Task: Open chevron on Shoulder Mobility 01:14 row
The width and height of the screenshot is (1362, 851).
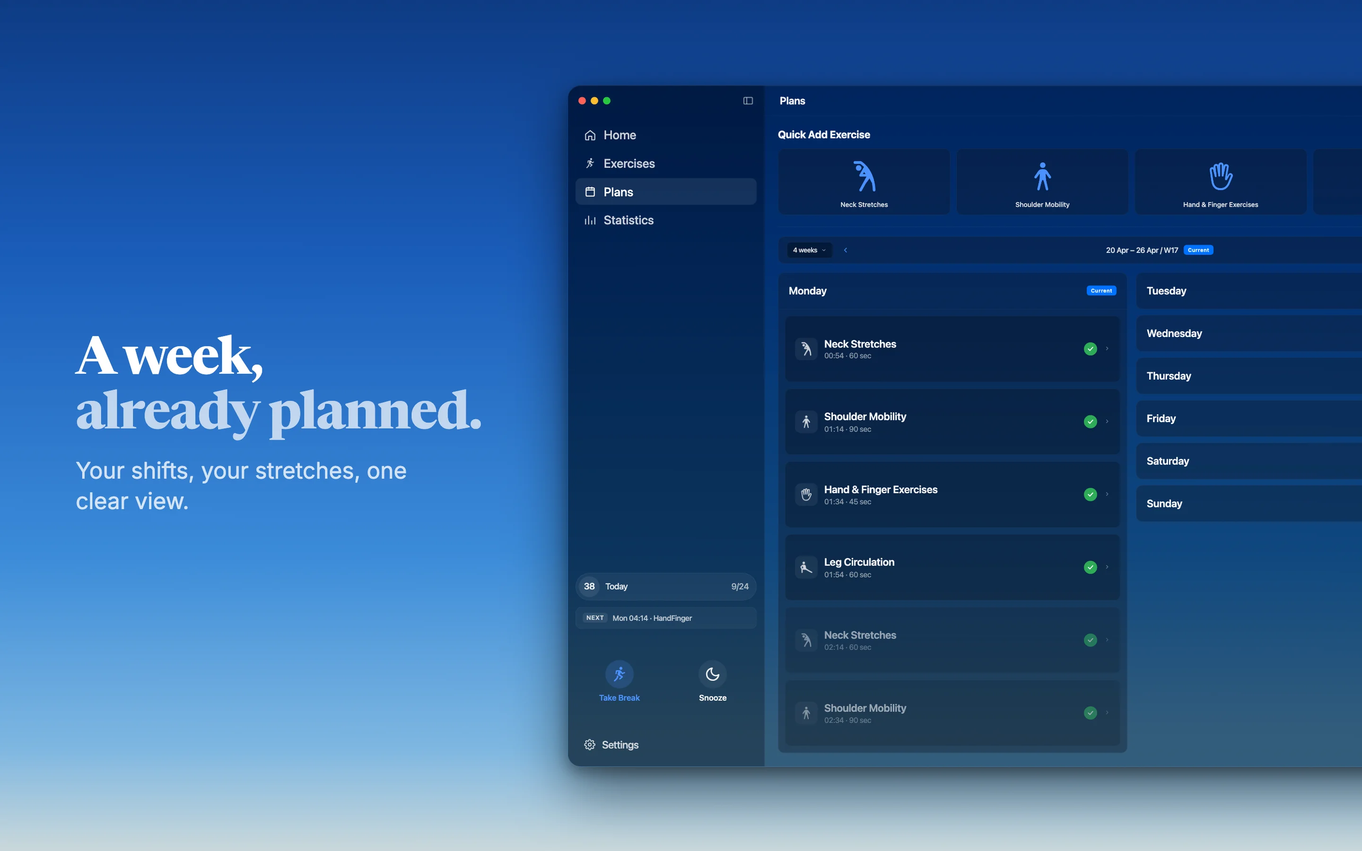Action: coord(1107,422)
